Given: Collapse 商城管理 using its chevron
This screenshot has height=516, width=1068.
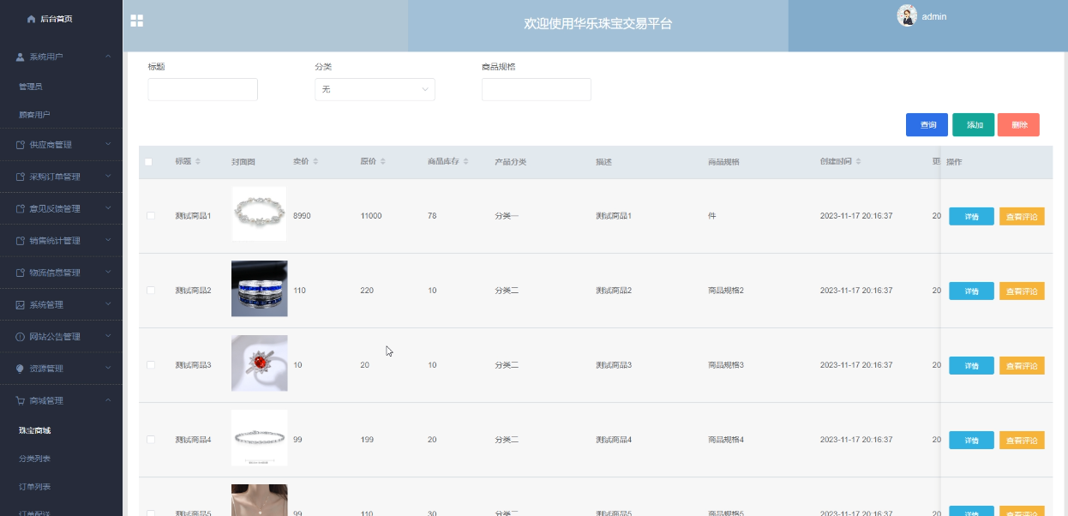Looking at the screenshot, I should tap(108, 400).
